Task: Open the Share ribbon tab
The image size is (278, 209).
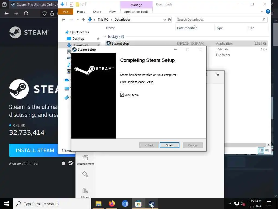Action: (97, 12)
